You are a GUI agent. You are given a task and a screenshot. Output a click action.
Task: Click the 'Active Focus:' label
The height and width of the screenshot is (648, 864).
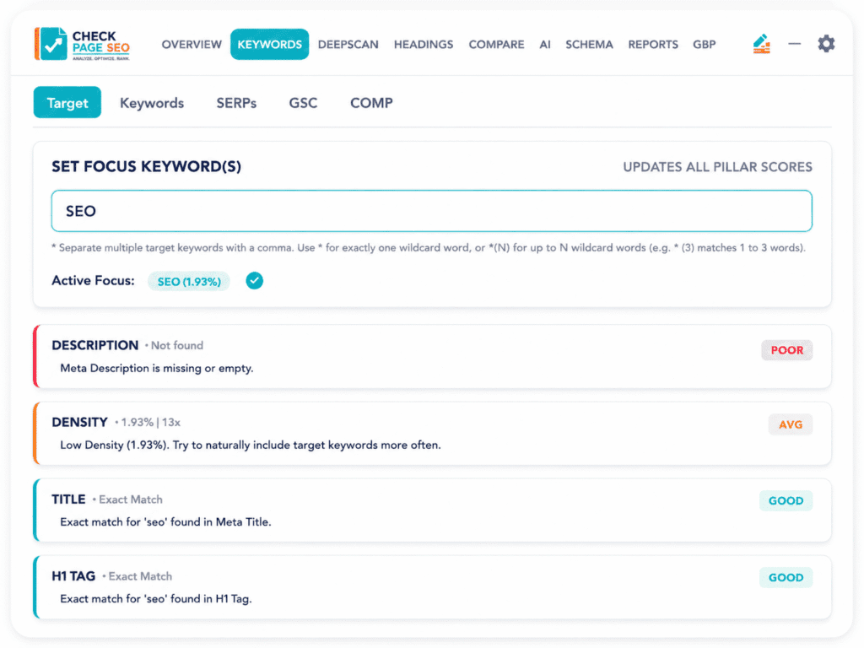pos(93,281)
